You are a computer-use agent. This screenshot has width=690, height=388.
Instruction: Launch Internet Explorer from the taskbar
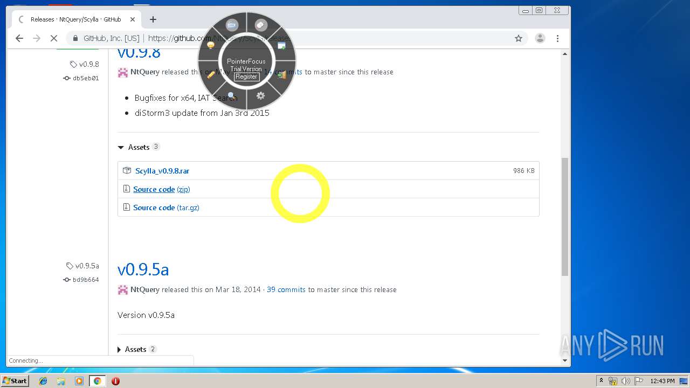pyautogui.click(x=43, y=381)
